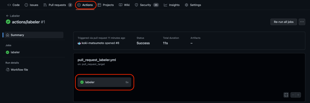This screenshot has width=310, height=103.
Task: Click the Security shield icon
Action: 136,5
